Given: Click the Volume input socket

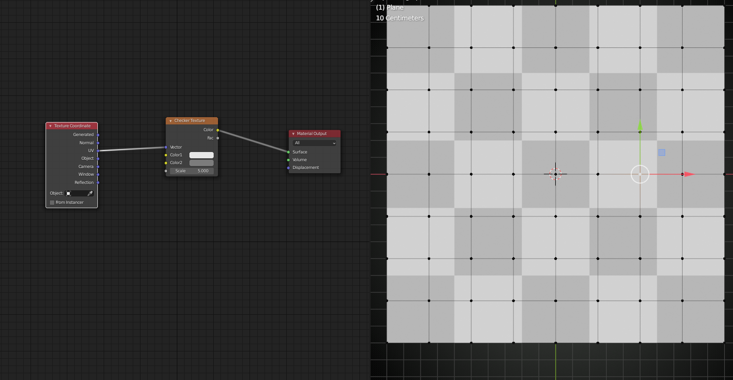Looking at the screenshot, I should [x=288, y=160].
